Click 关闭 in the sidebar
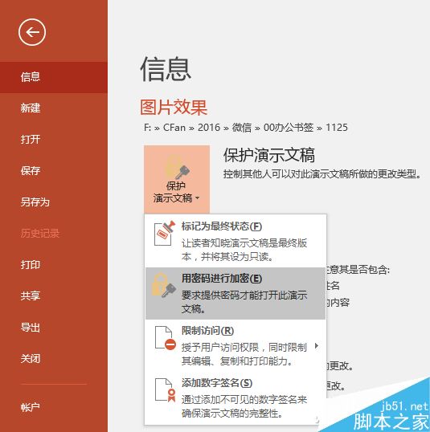Image resolution: width=430 pixels, height=432 pixels. click(54, 359)
